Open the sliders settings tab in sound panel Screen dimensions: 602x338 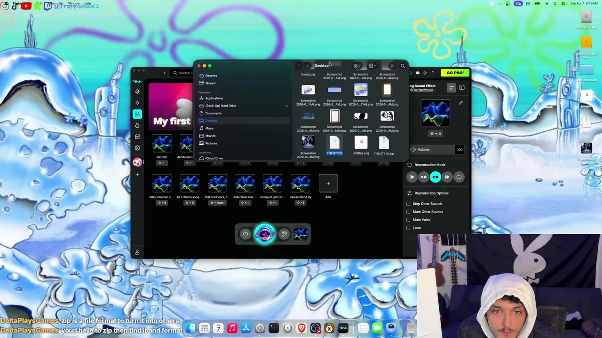click(451, 88)
